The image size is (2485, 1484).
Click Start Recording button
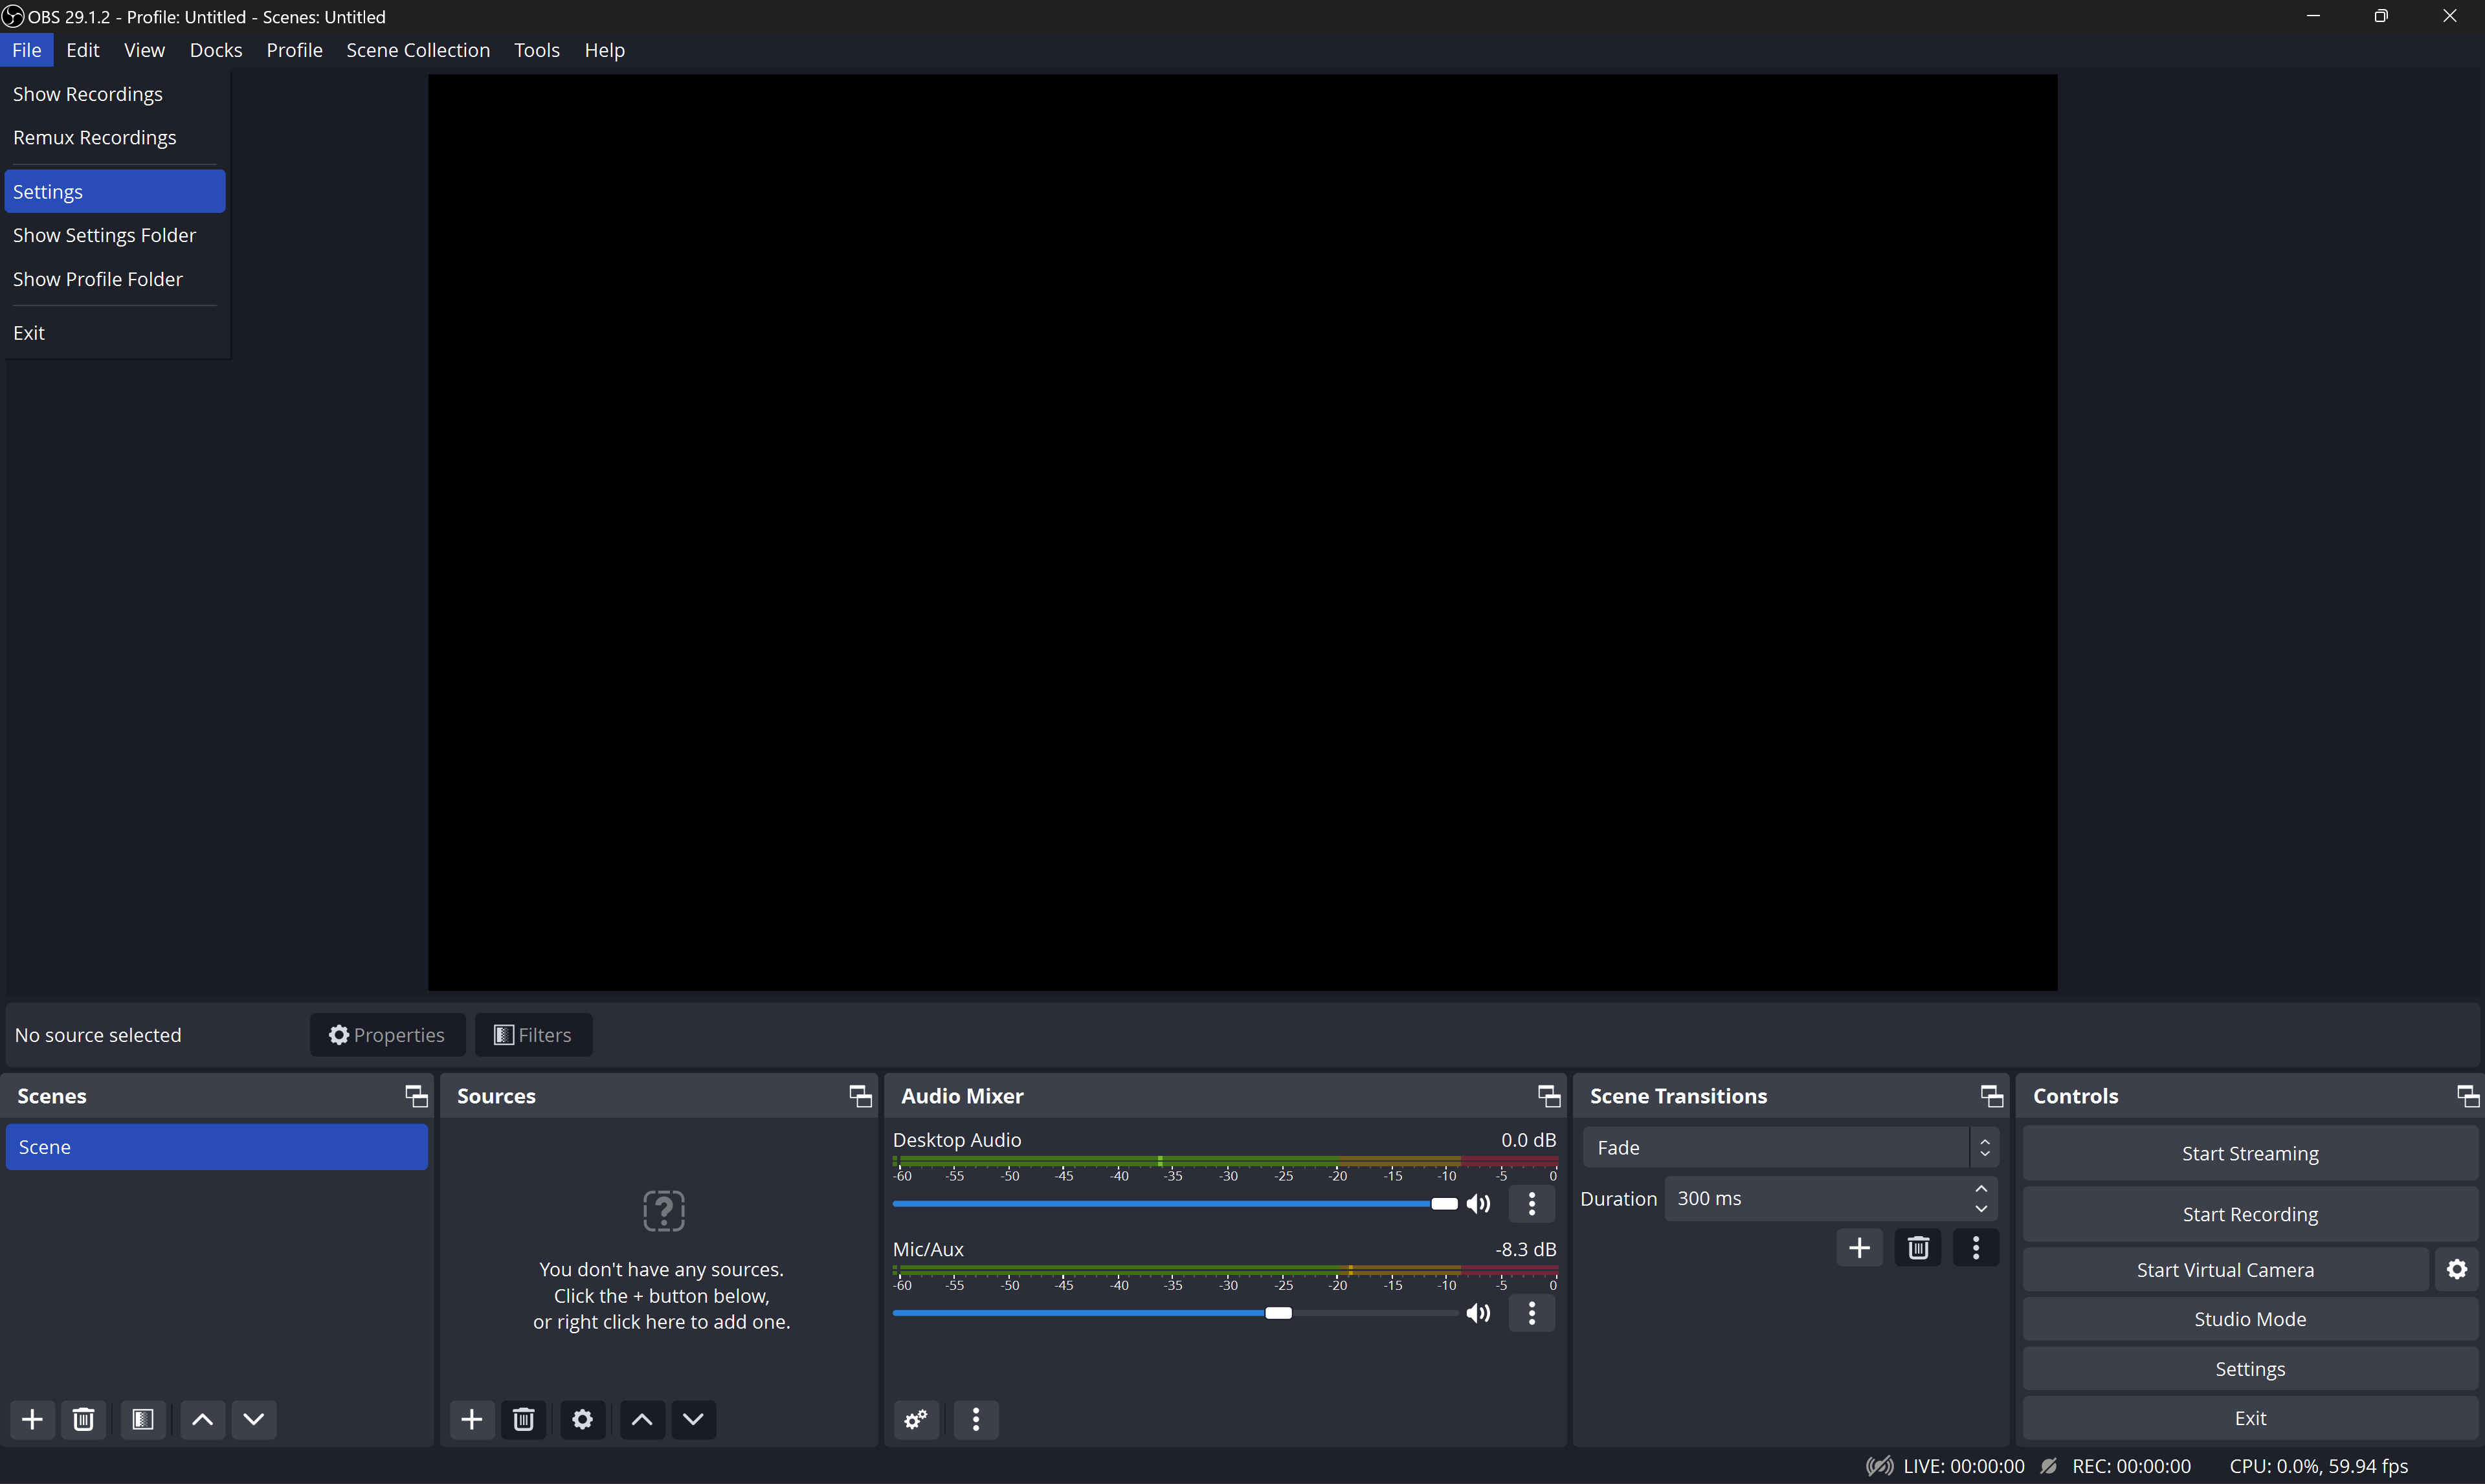[2249, 1214]
